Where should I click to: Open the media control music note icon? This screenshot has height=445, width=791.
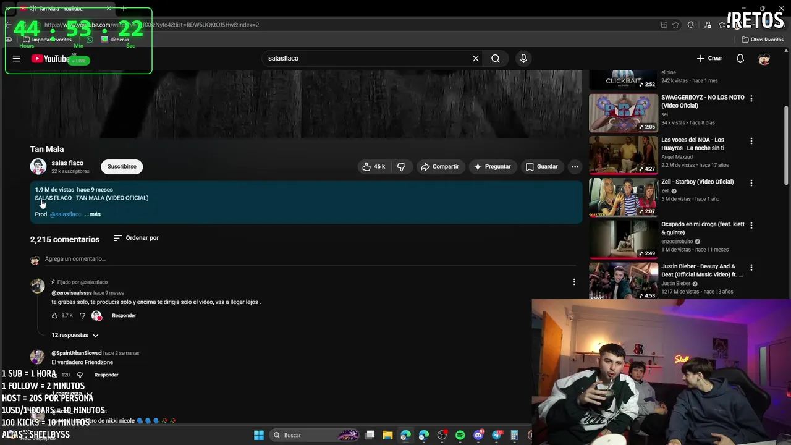[x=708, y=25]
